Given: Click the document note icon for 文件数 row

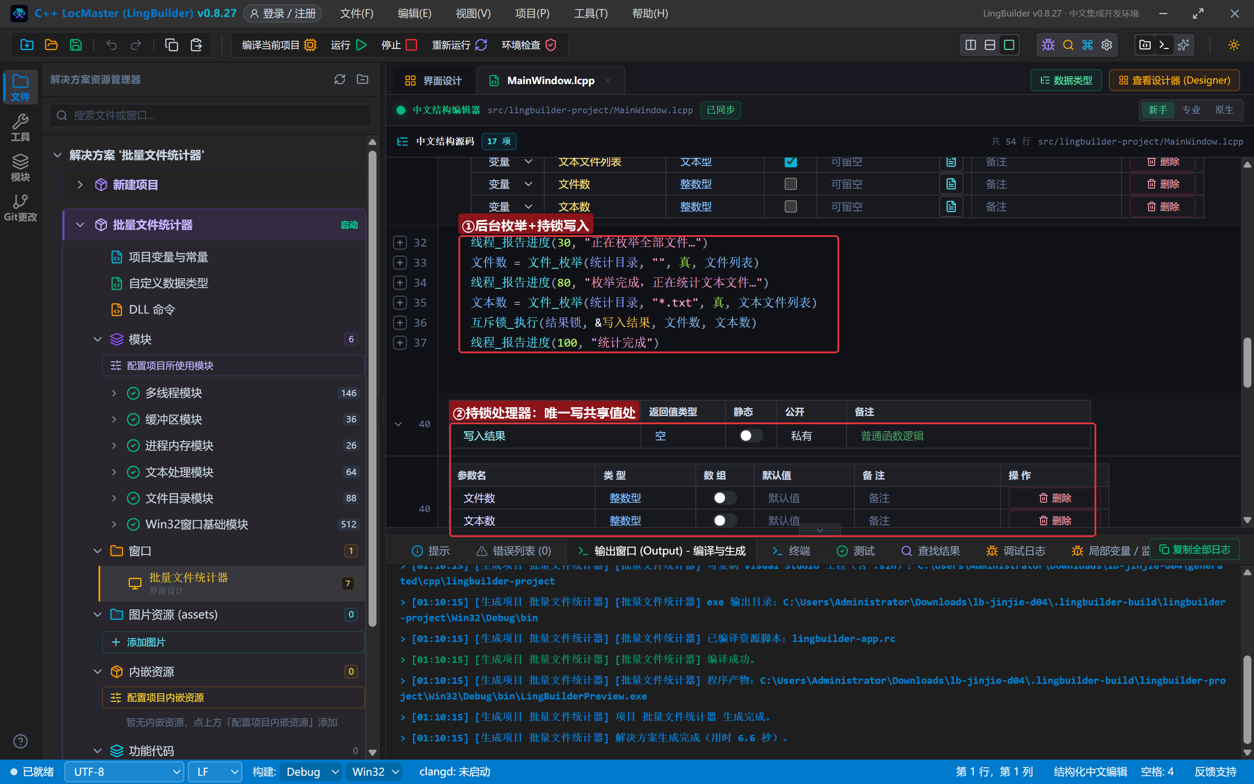Looking at the screenshot, I should click(951, 184).
